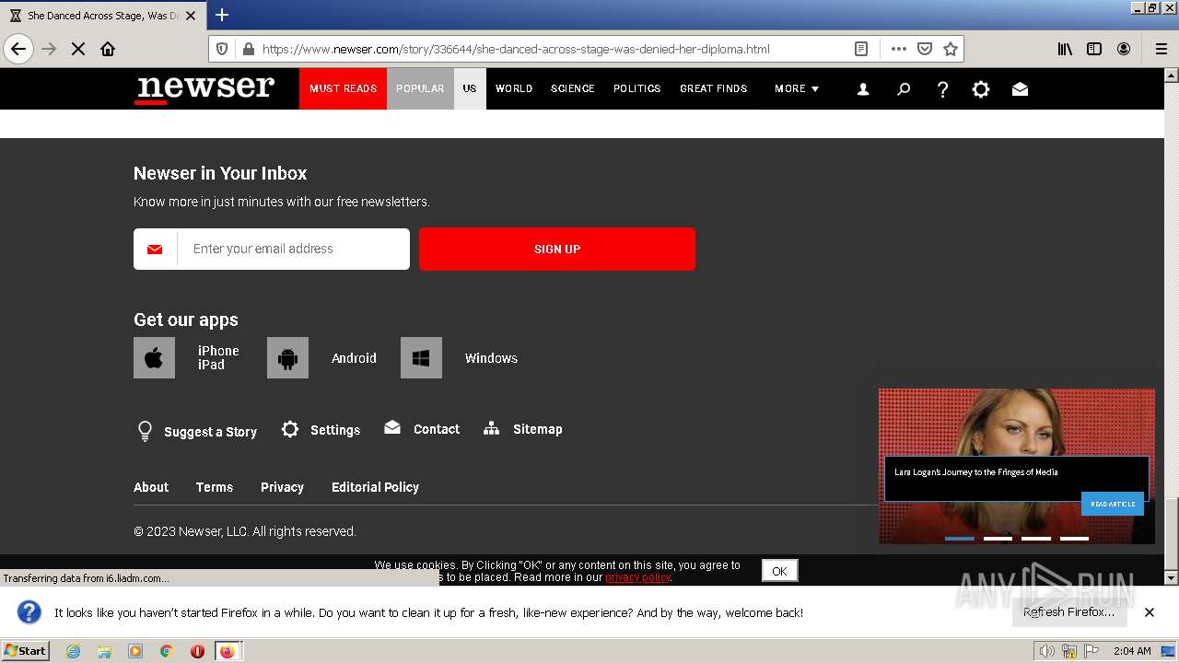
Task: Open the MUST READS section
Action: pos(343,89)
